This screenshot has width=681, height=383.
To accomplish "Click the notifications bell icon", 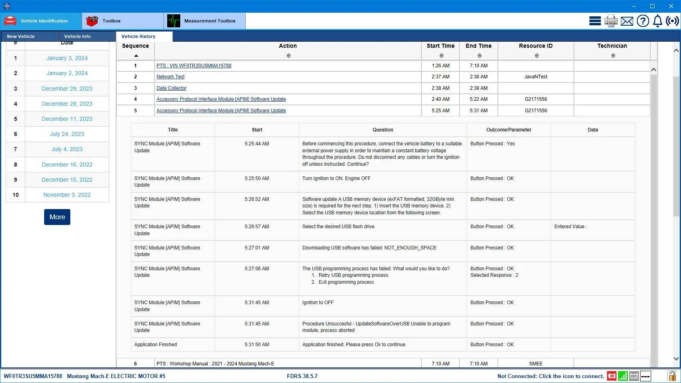I will [x=657, y=21].
